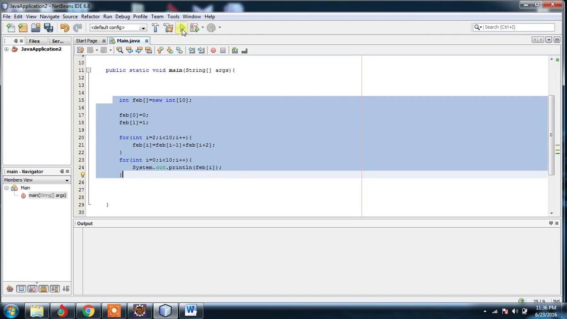This screenshot has height=319, width=567.
Task: Minimize the Navigator panel
Action: pyautogui.click(x=62, y=171)
